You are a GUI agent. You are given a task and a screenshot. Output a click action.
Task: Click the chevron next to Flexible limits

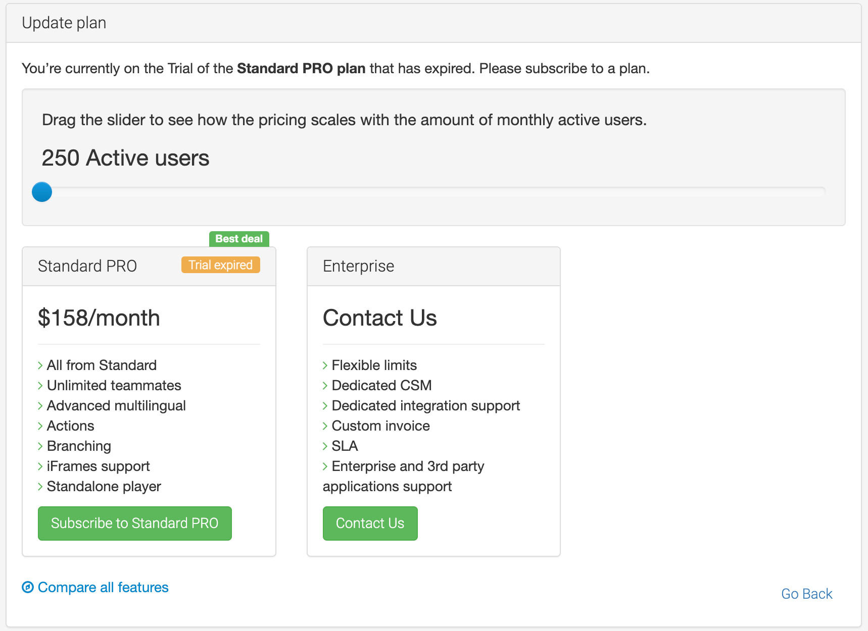pyautogui.click(x=325, y=365)
